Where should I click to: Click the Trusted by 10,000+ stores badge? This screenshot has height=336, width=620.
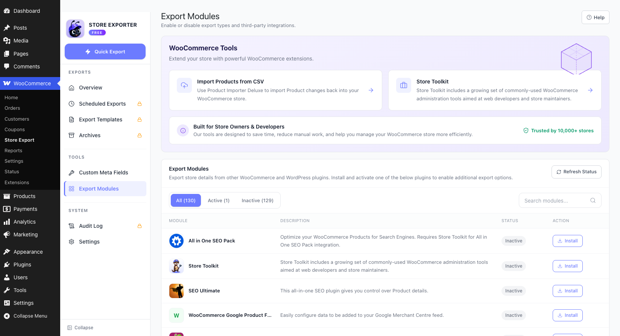point(558,130)
